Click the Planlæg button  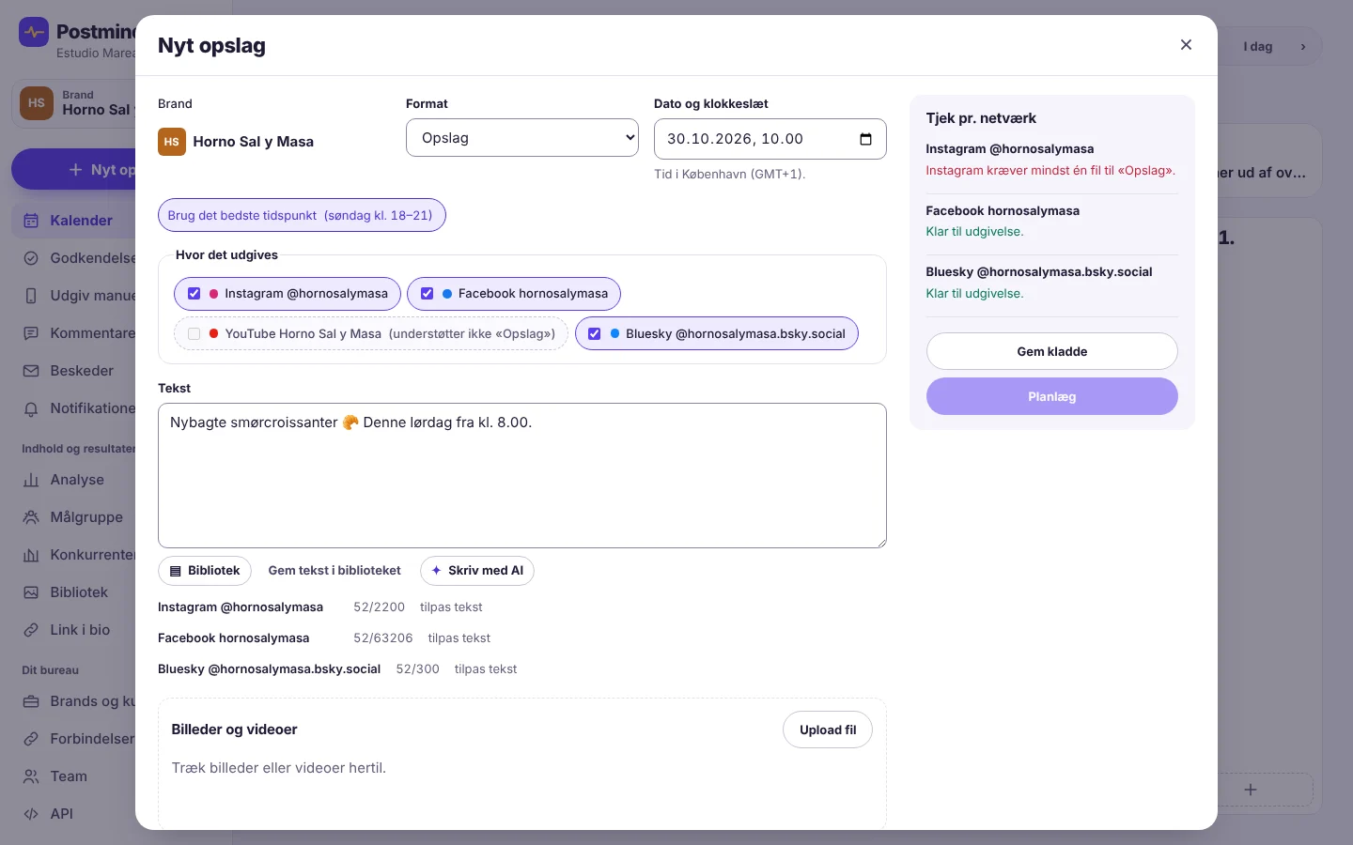(x=1052, y=396)
